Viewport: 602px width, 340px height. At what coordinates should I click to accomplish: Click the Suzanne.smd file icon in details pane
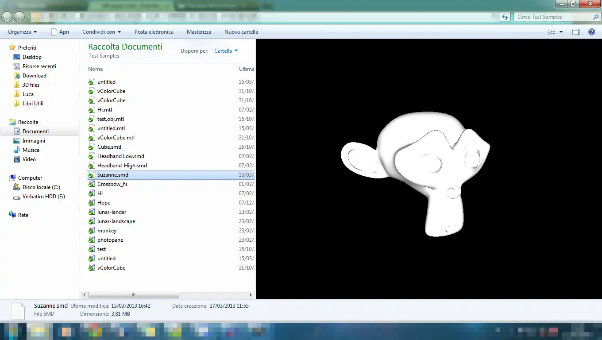tap(18, 311)
